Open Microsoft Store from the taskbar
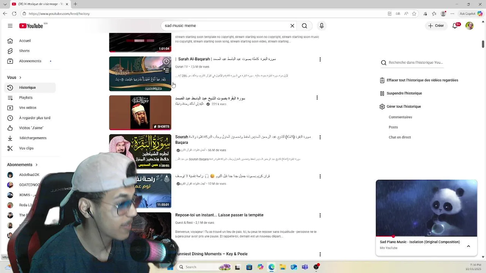This screenshot has height=273, width=486. (249, 267)
